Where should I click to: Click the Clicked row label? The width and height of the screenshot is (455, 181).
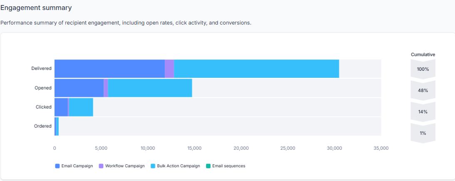44,107
